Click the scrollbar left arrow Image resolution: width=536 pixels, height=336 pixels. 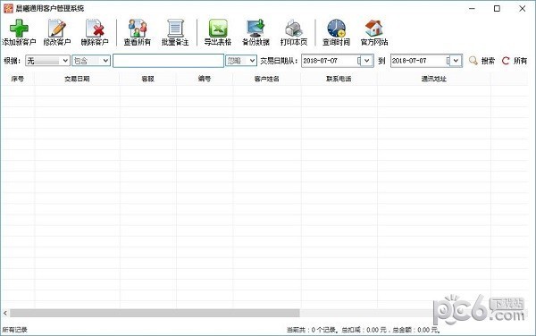(4, 313)
